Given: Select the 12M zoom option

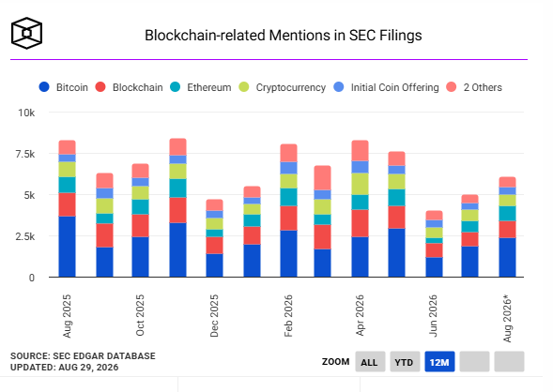Looking at the screenshot, I should (x=439, y=362).
